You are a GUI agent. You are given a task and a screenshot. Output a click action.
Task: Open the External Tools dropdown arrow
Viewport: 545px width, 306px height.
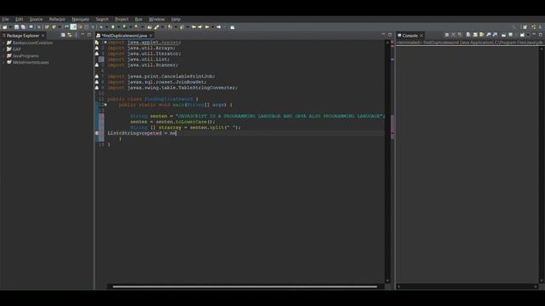point(142,27)
